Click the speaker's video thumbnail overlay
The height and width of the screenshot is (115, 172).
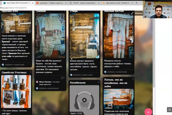click(x=157, y=9)
